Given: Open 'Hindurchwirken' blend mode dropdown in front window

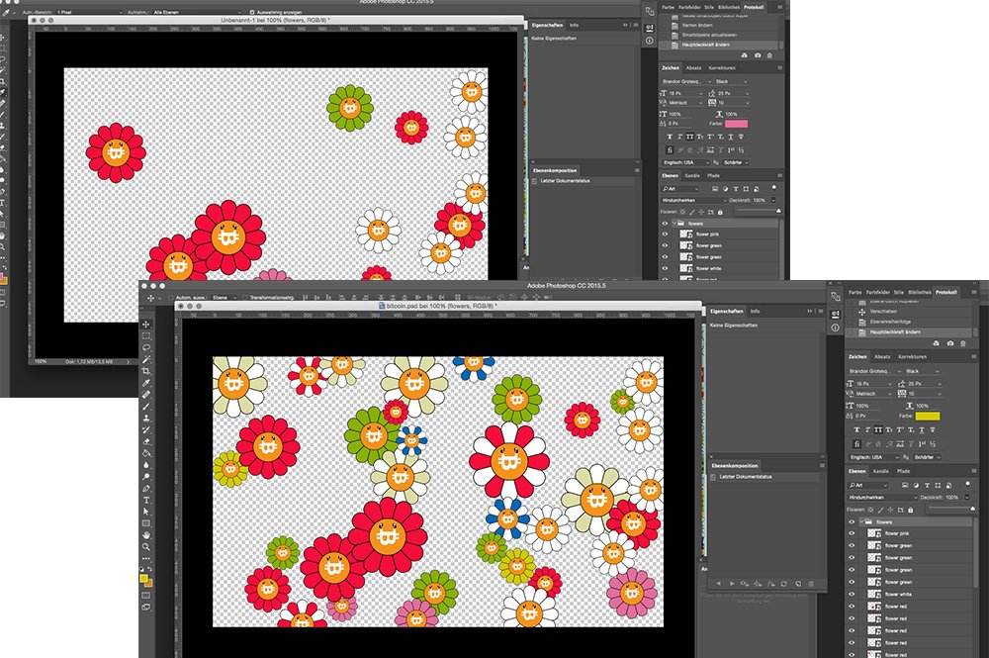Looking at the screenshot, I should tap(881, 497).
